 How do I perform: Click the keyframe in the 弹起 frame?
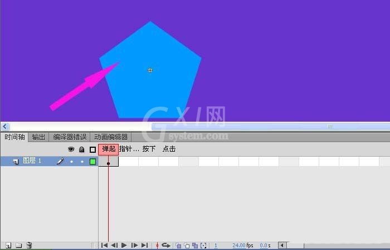click(x=109, y=163)
